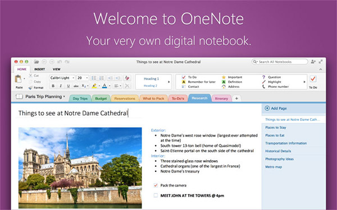Open the INSERT ribbon tab
337x210 pixels.
tap(39, 69)
